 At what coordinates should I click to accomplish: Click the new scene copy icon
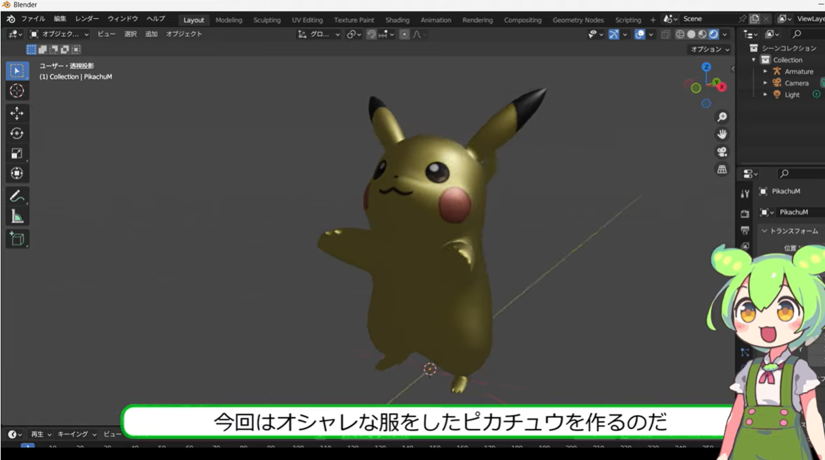point(754,19)
